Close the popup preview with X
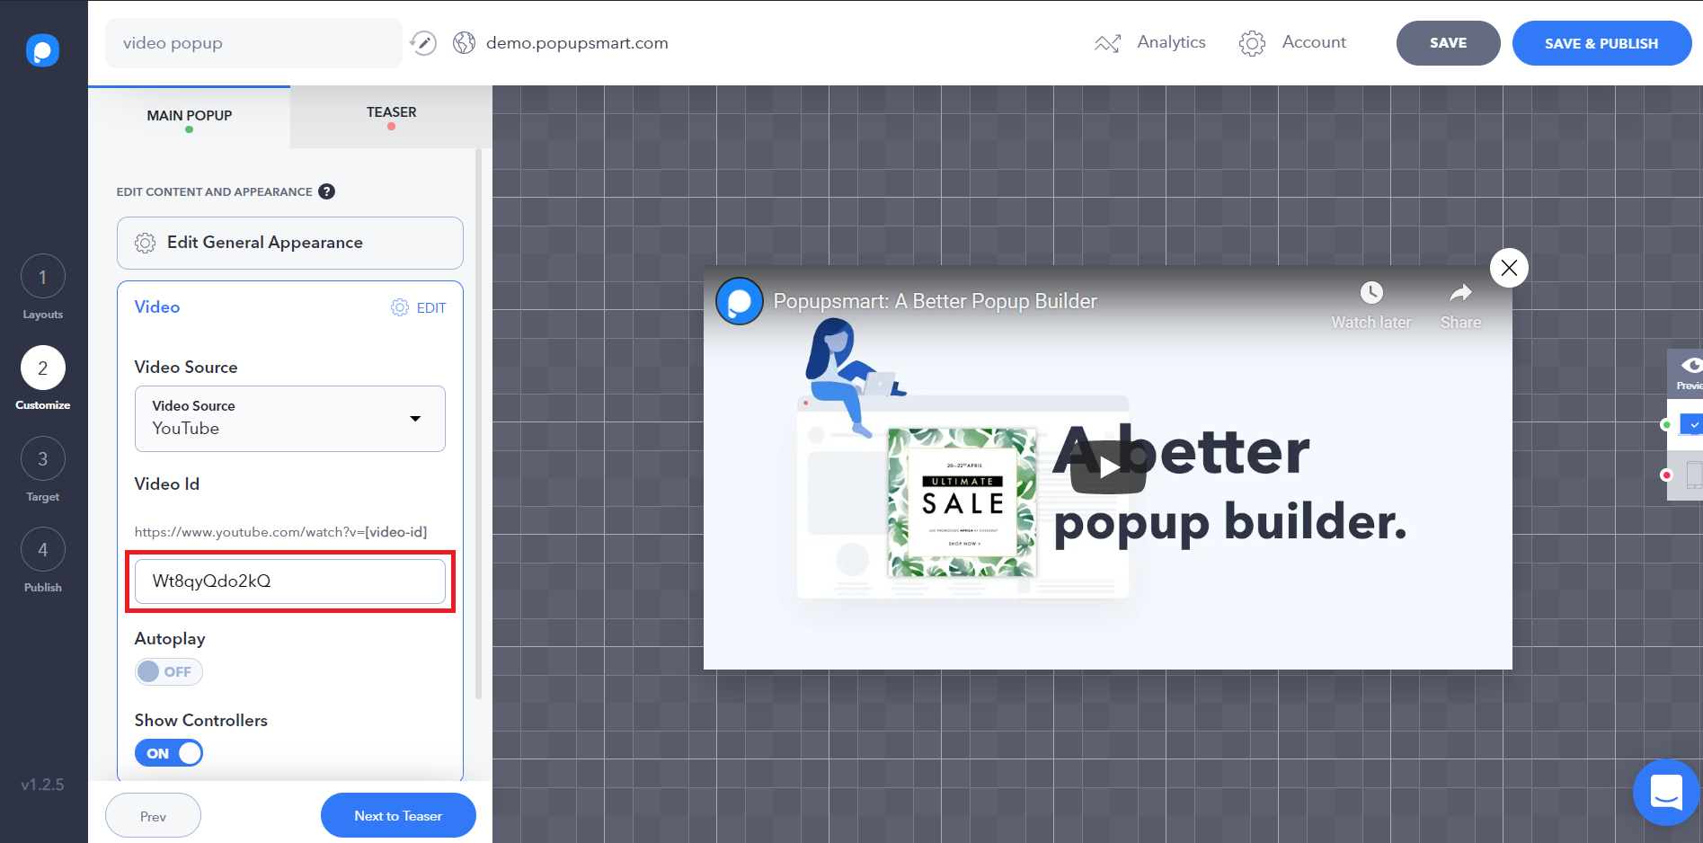This screenshot has width=1703, height=843. pos(1509,268)
